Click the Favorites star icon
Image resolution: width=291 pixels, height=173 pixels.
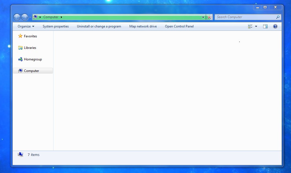(x=20, y=36)
